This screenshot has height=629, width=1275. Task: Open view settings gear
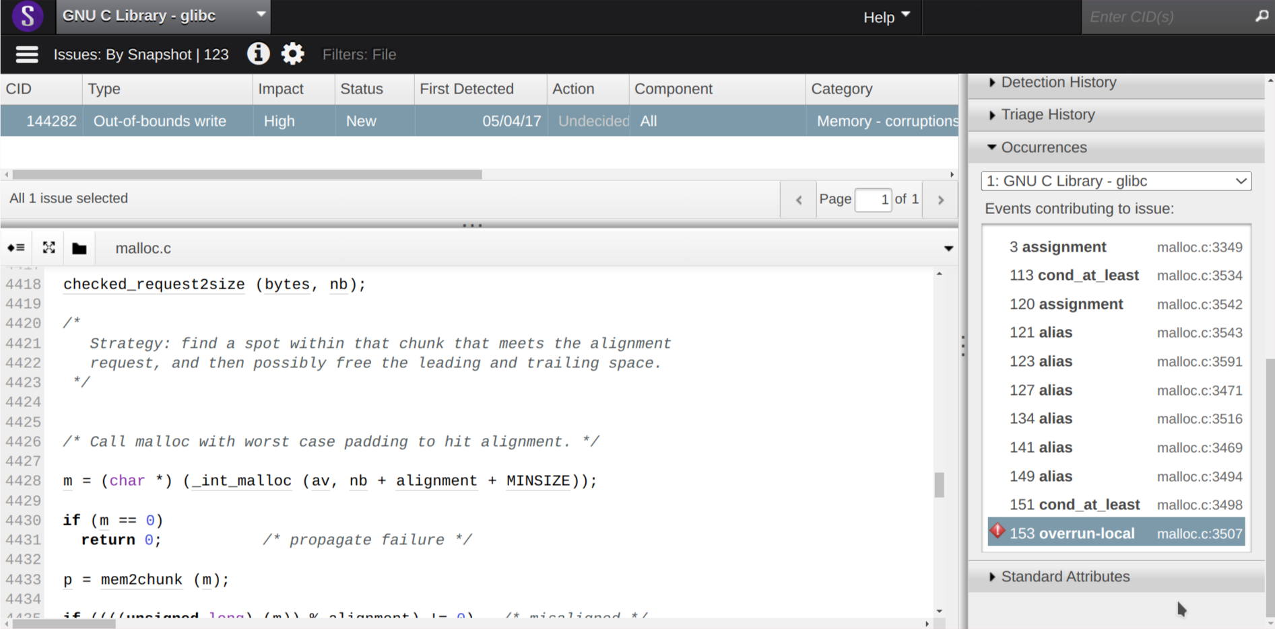click(292, 54)
